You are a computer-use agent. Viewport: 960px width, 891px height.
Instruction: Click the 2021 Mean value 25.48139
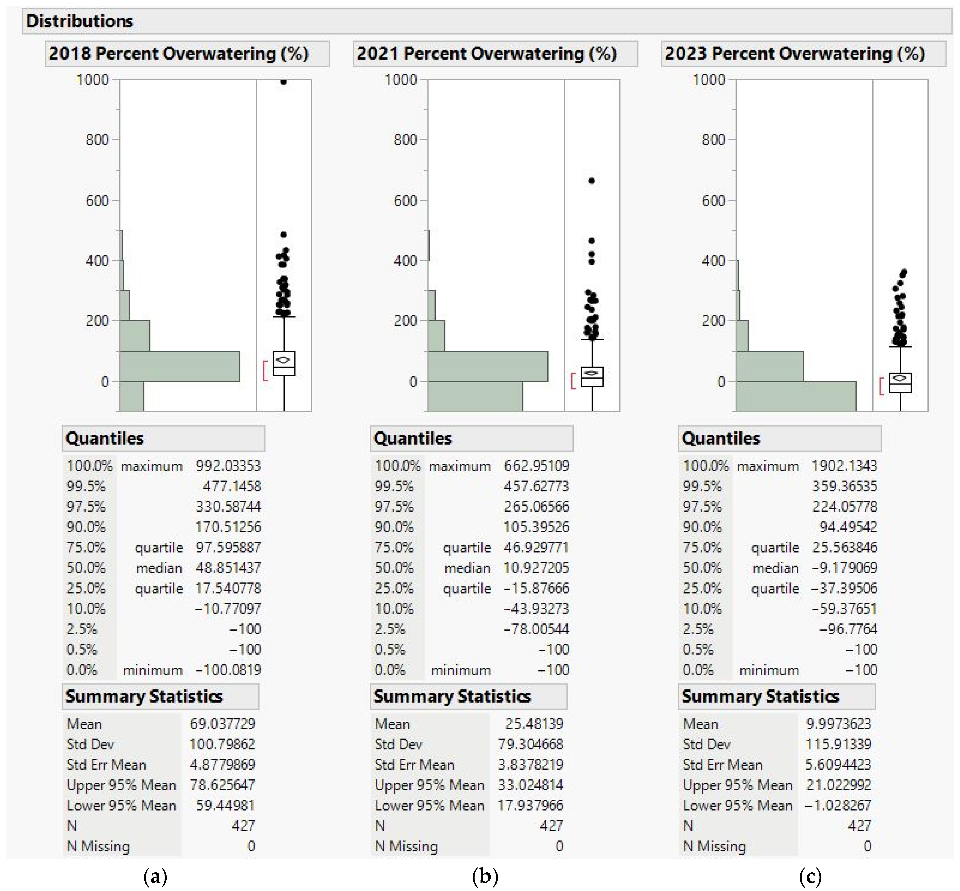click(534, 724)
